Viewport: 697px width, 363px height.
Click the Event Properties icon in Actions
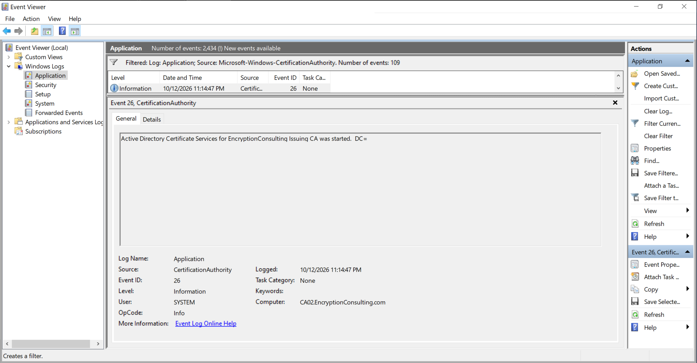tap(635, 265)
